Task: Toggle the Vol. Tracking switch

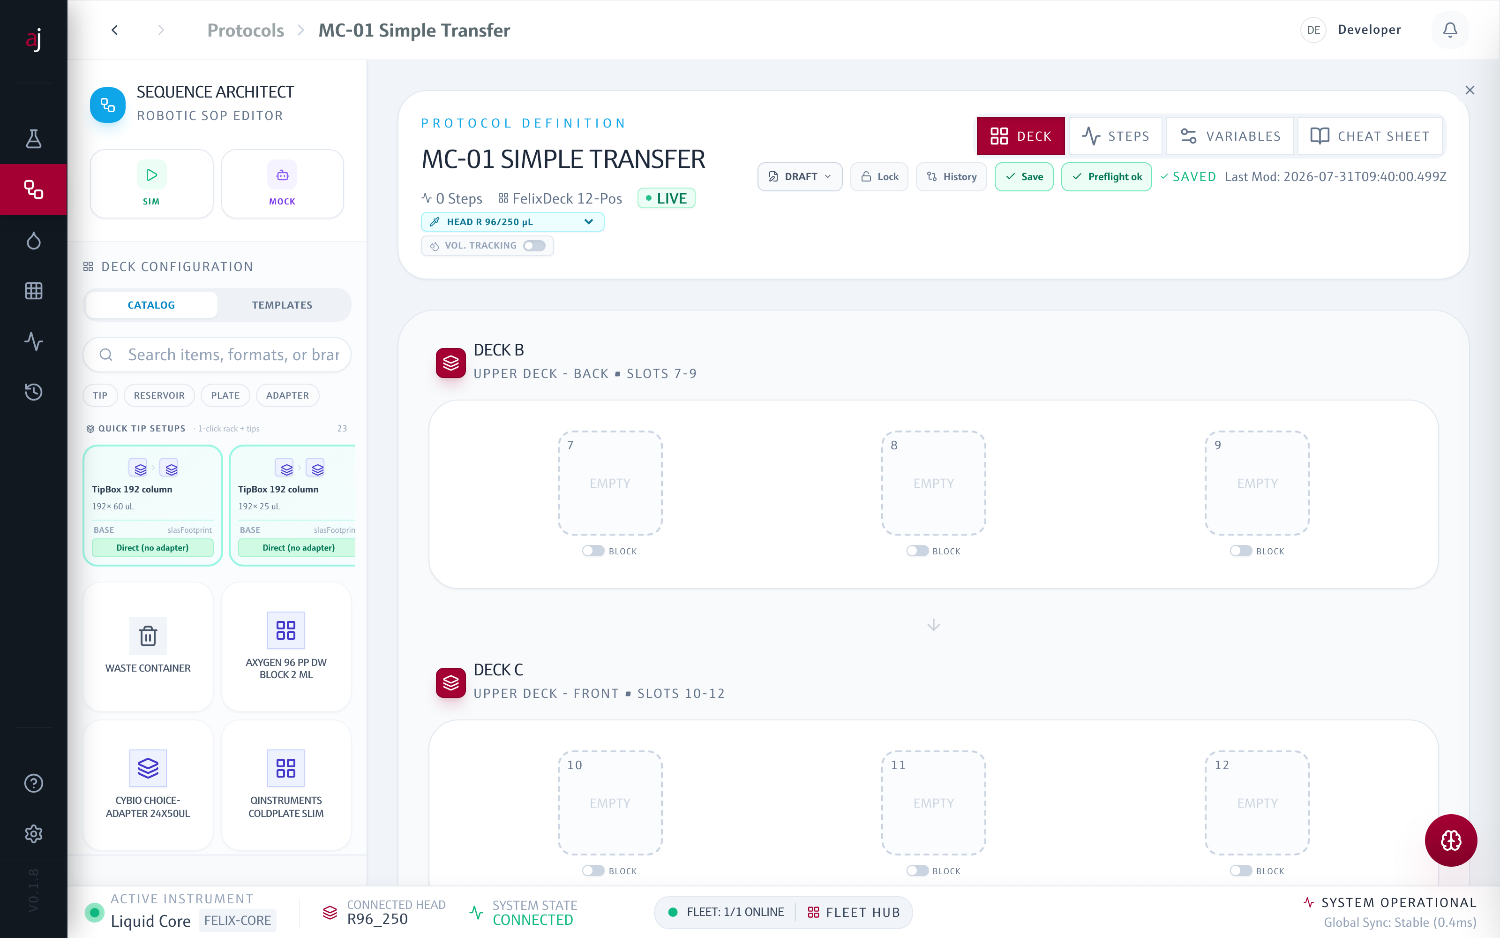Action: tap(534, 246)
